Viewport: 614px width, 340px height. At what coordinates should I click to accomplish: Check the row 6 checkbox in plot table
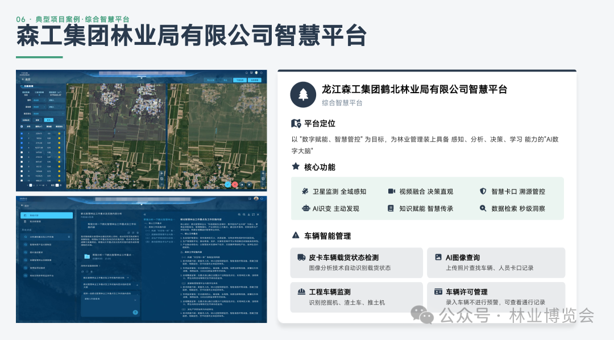[x=22, y=157]
